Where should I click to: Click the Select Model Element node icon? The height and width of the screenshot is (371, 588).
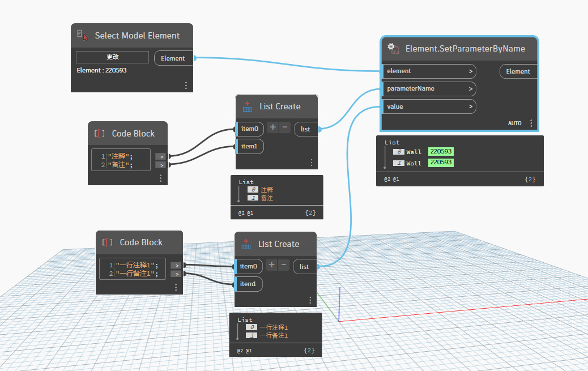point(83,35)
